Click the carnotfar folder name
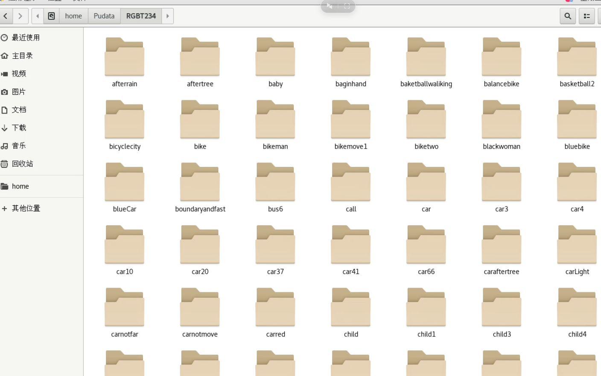 (125, 335)
